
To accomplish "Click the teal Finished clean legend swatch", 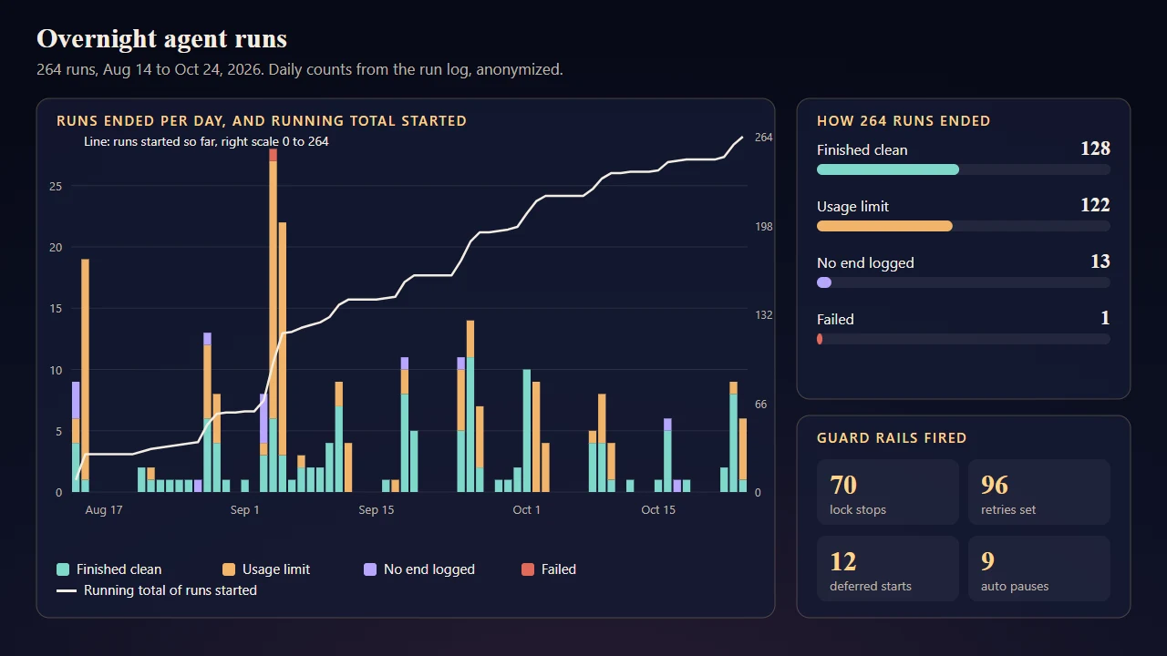I will 63,569.
